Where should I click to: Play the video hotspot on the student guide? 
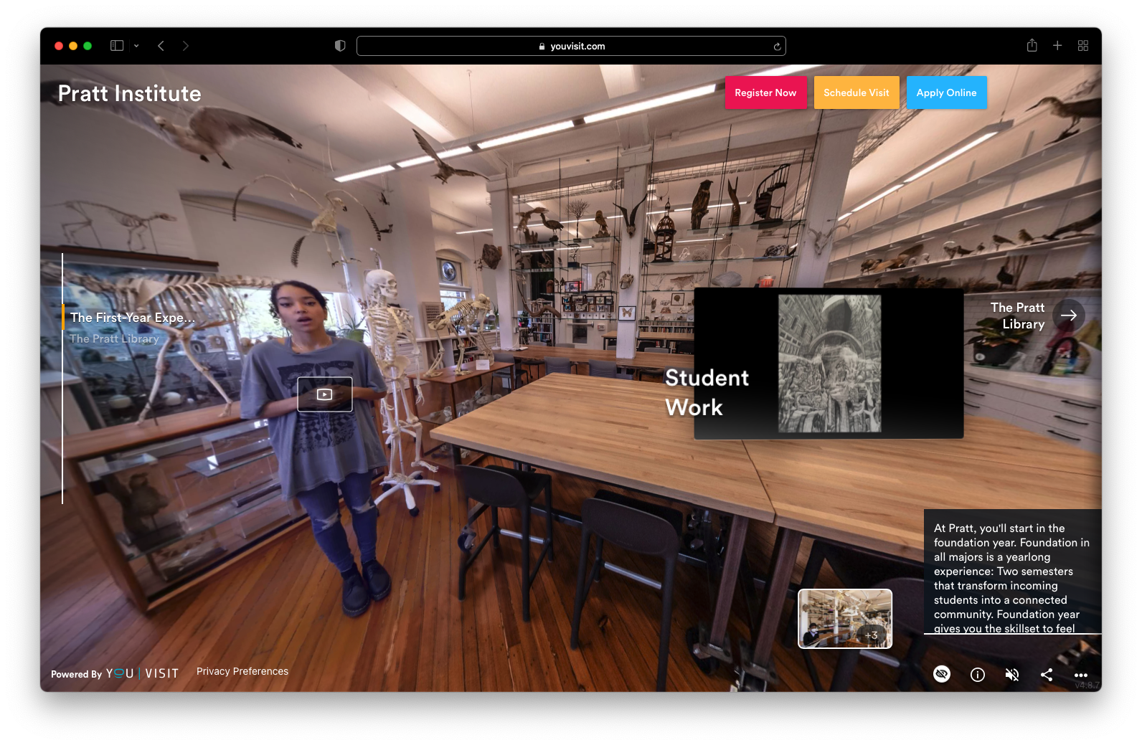click(x=325, y=394)
